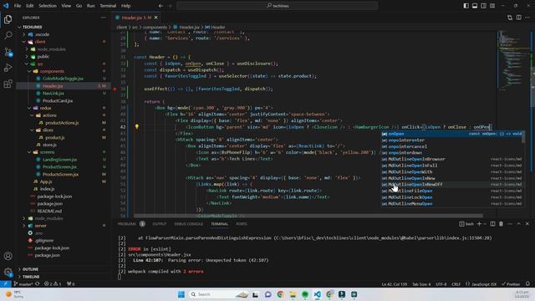Open the Terminal menu

(108, 6)
